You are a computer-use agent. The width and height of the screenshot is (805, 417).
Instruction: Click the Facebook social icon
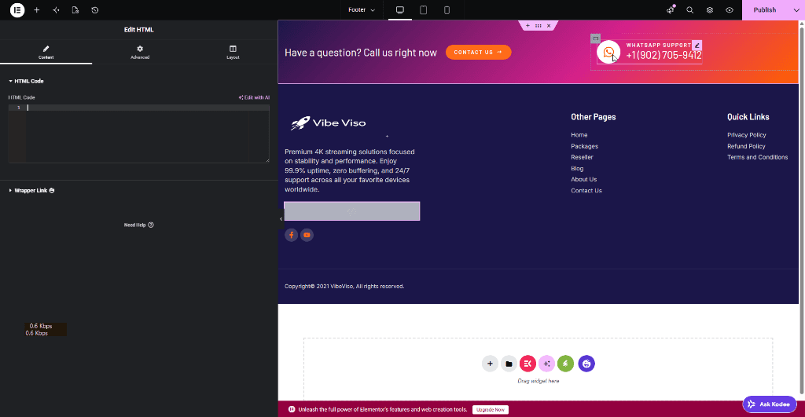291,235
